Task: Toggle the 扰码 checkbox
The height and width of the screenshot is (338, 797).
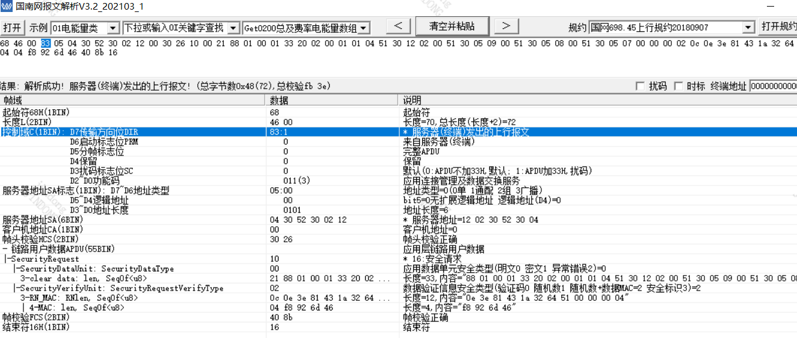Action: click(640, 86)
